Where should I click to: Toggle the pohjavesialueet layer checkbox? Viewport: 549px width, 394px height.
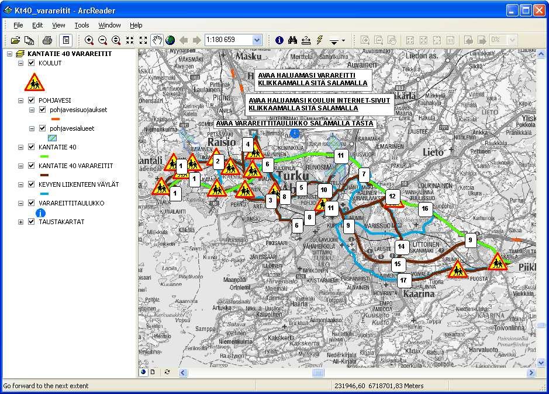pos(43,128)
